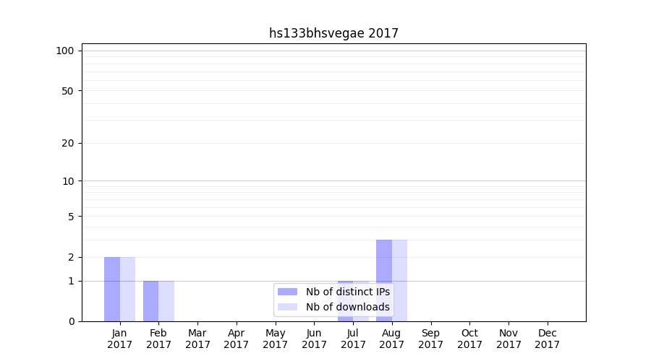Select the 'May 2017' x-axis label

276,339
